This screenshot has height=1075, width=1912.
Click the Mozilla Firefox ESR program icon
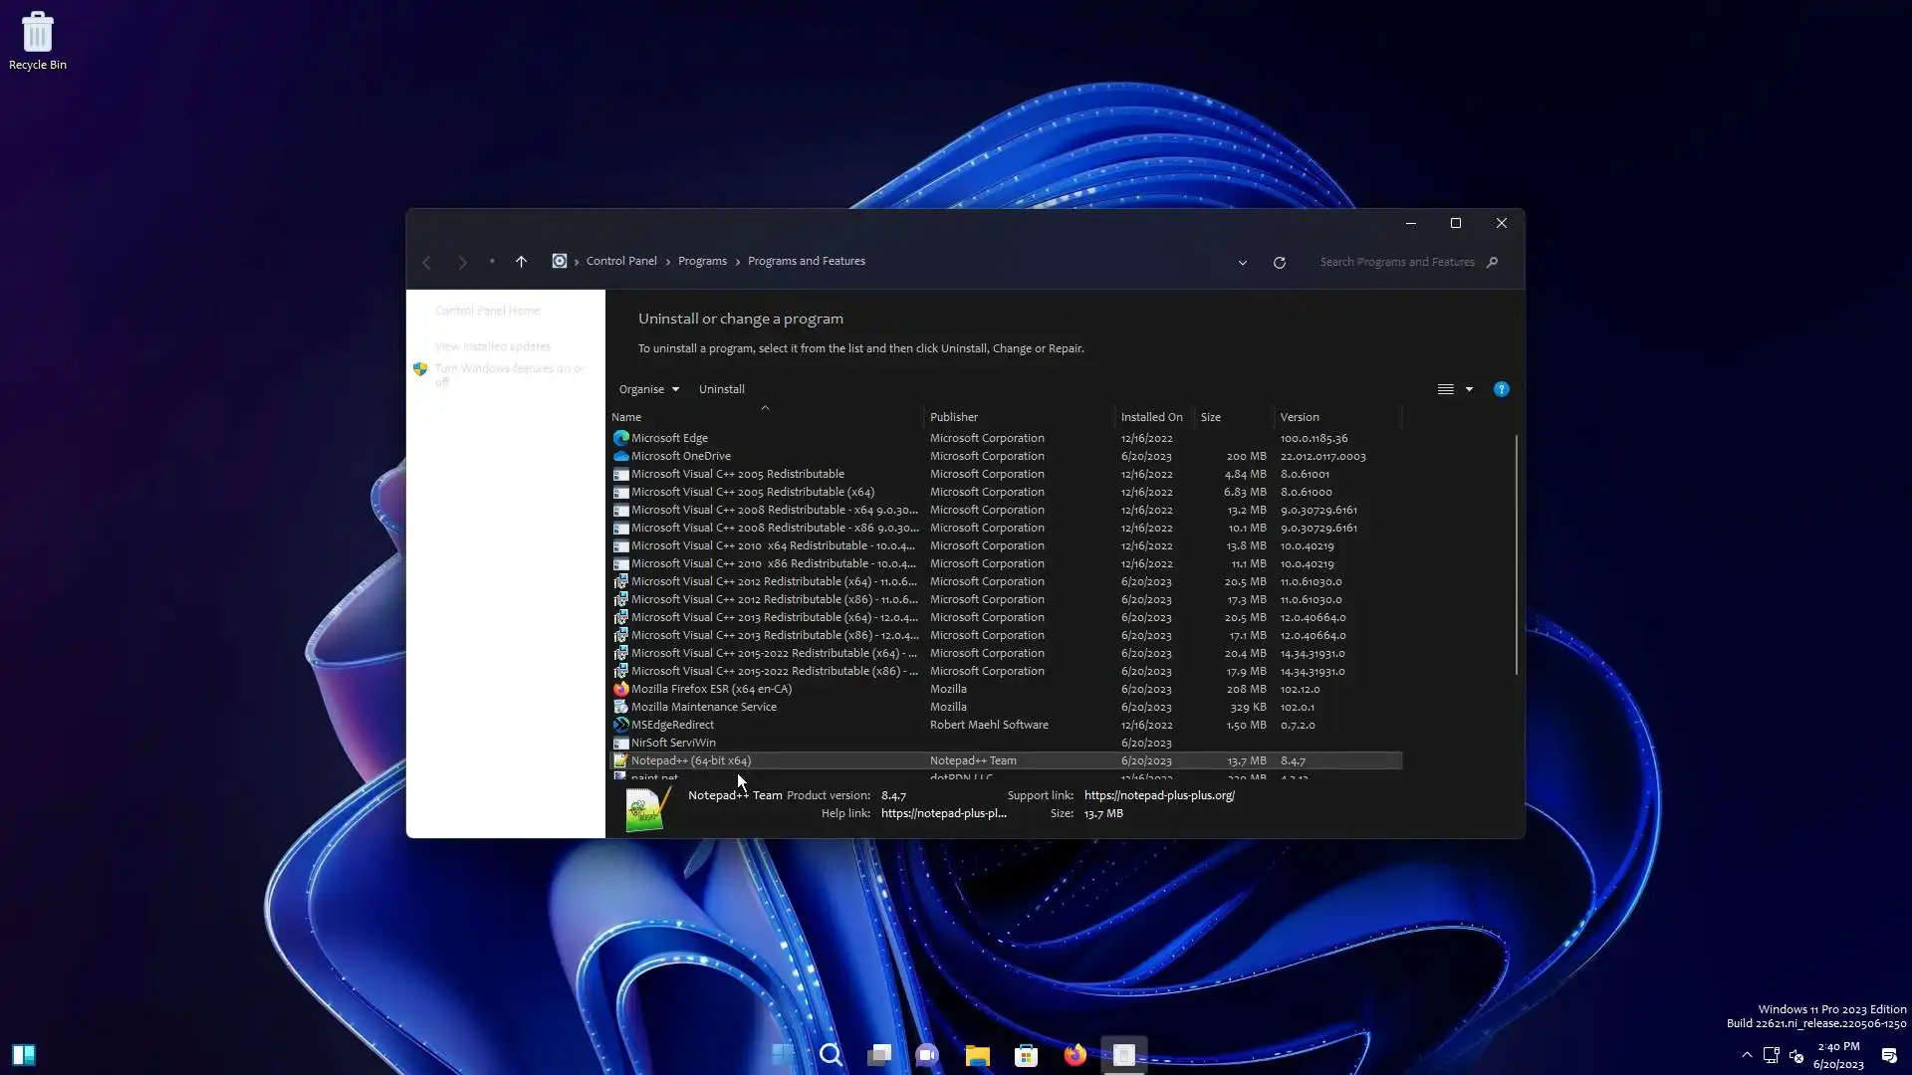(x=620, y=689)
